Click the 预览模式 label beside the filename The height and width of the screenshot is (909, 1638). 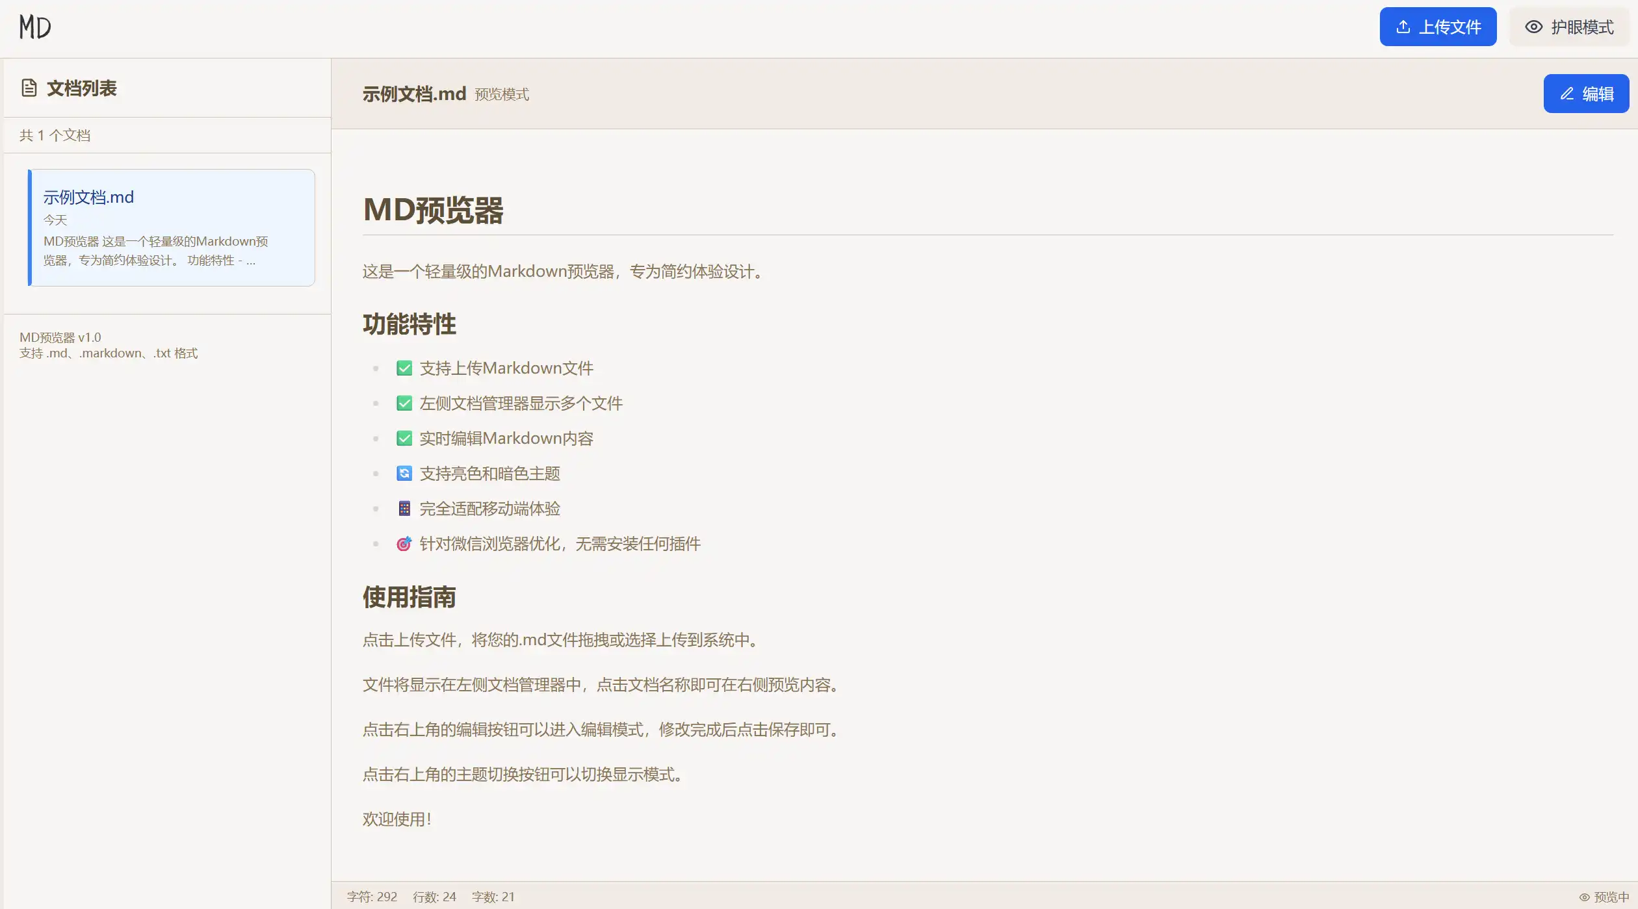click(x=501, y=95)
